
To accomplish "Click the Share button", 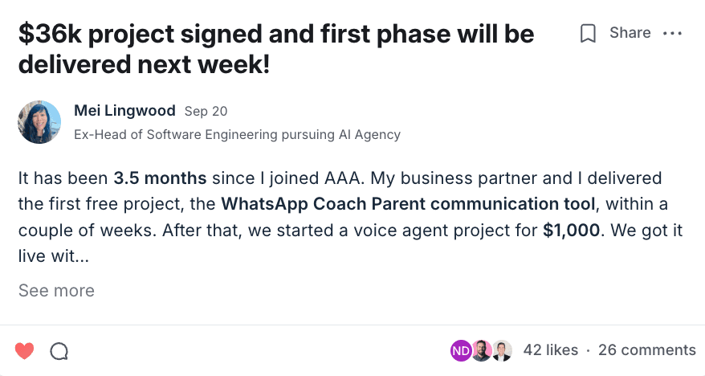I will (x=630, y=33).
